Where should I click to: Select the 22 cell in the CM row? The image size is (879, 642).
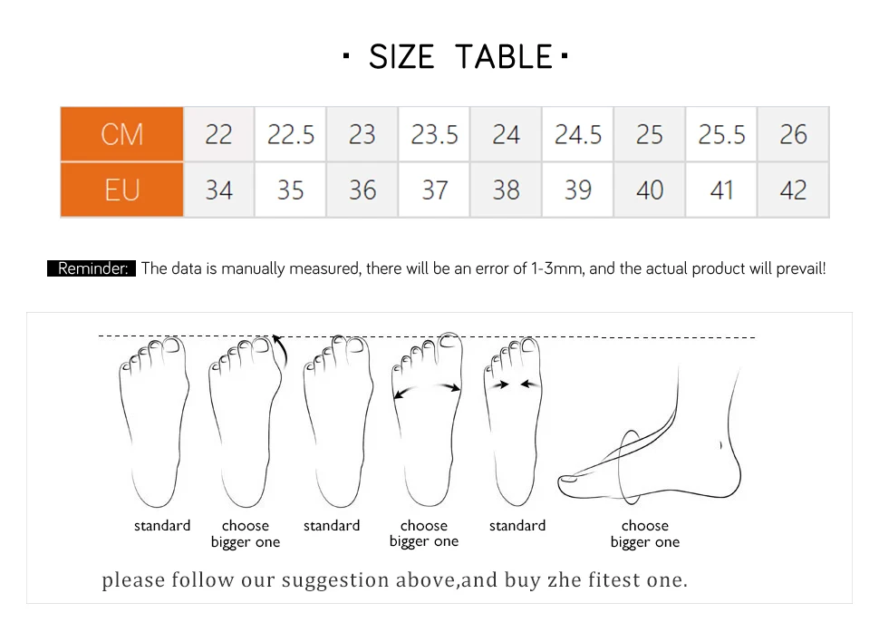(x=218, y=134)
